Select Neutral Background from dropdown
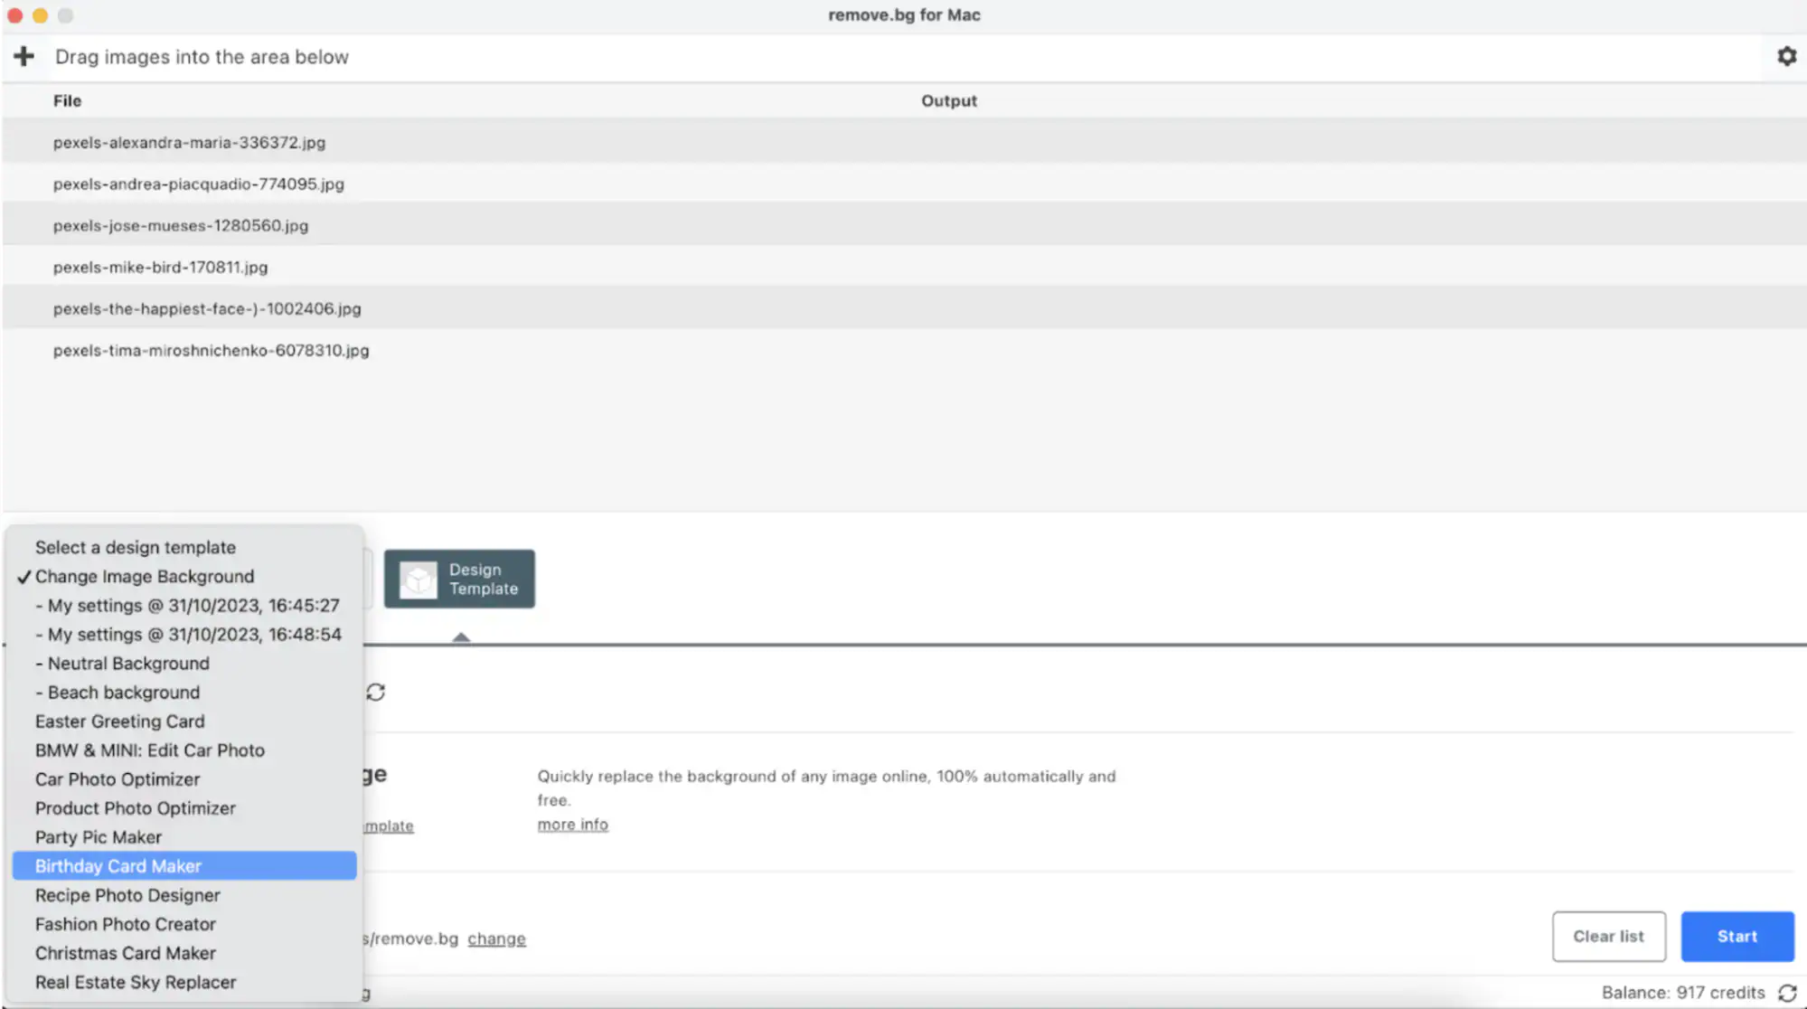This screenshot has width=1807, height=1009. (x=123, y=663)
